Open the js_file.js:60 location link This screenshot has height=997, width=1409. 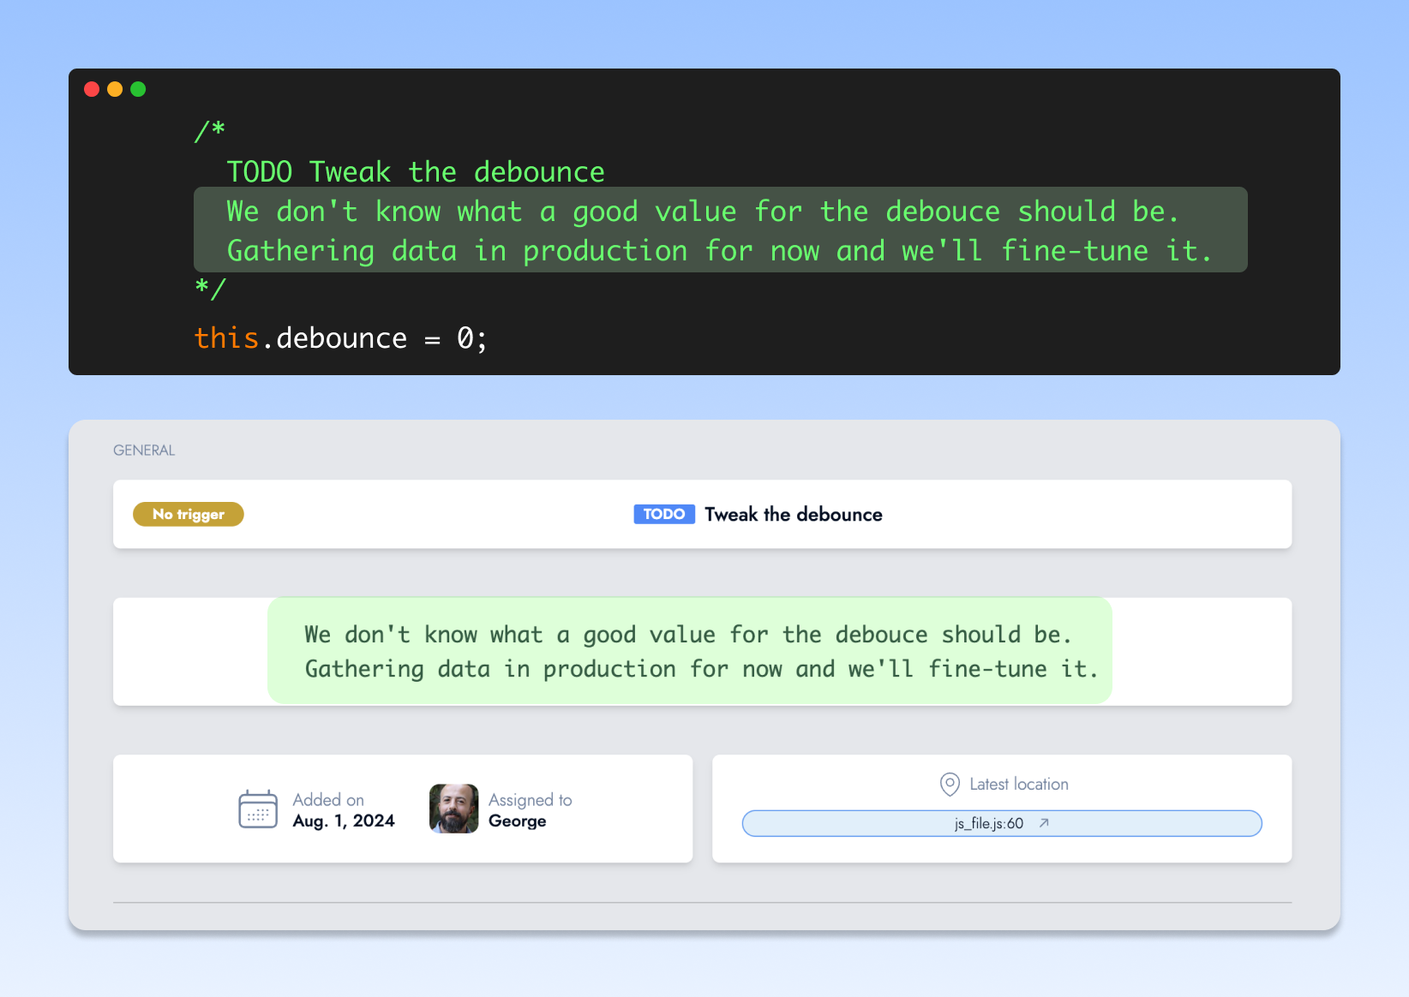(x=989, y=823)
